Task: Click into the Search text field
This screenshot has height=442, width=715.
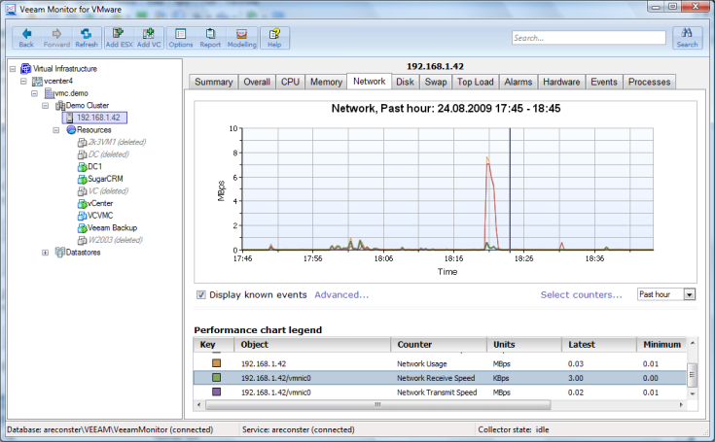Action: click(588, 38)
